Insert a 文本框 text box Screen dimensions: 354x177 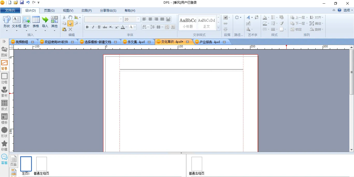click(17, 22)
